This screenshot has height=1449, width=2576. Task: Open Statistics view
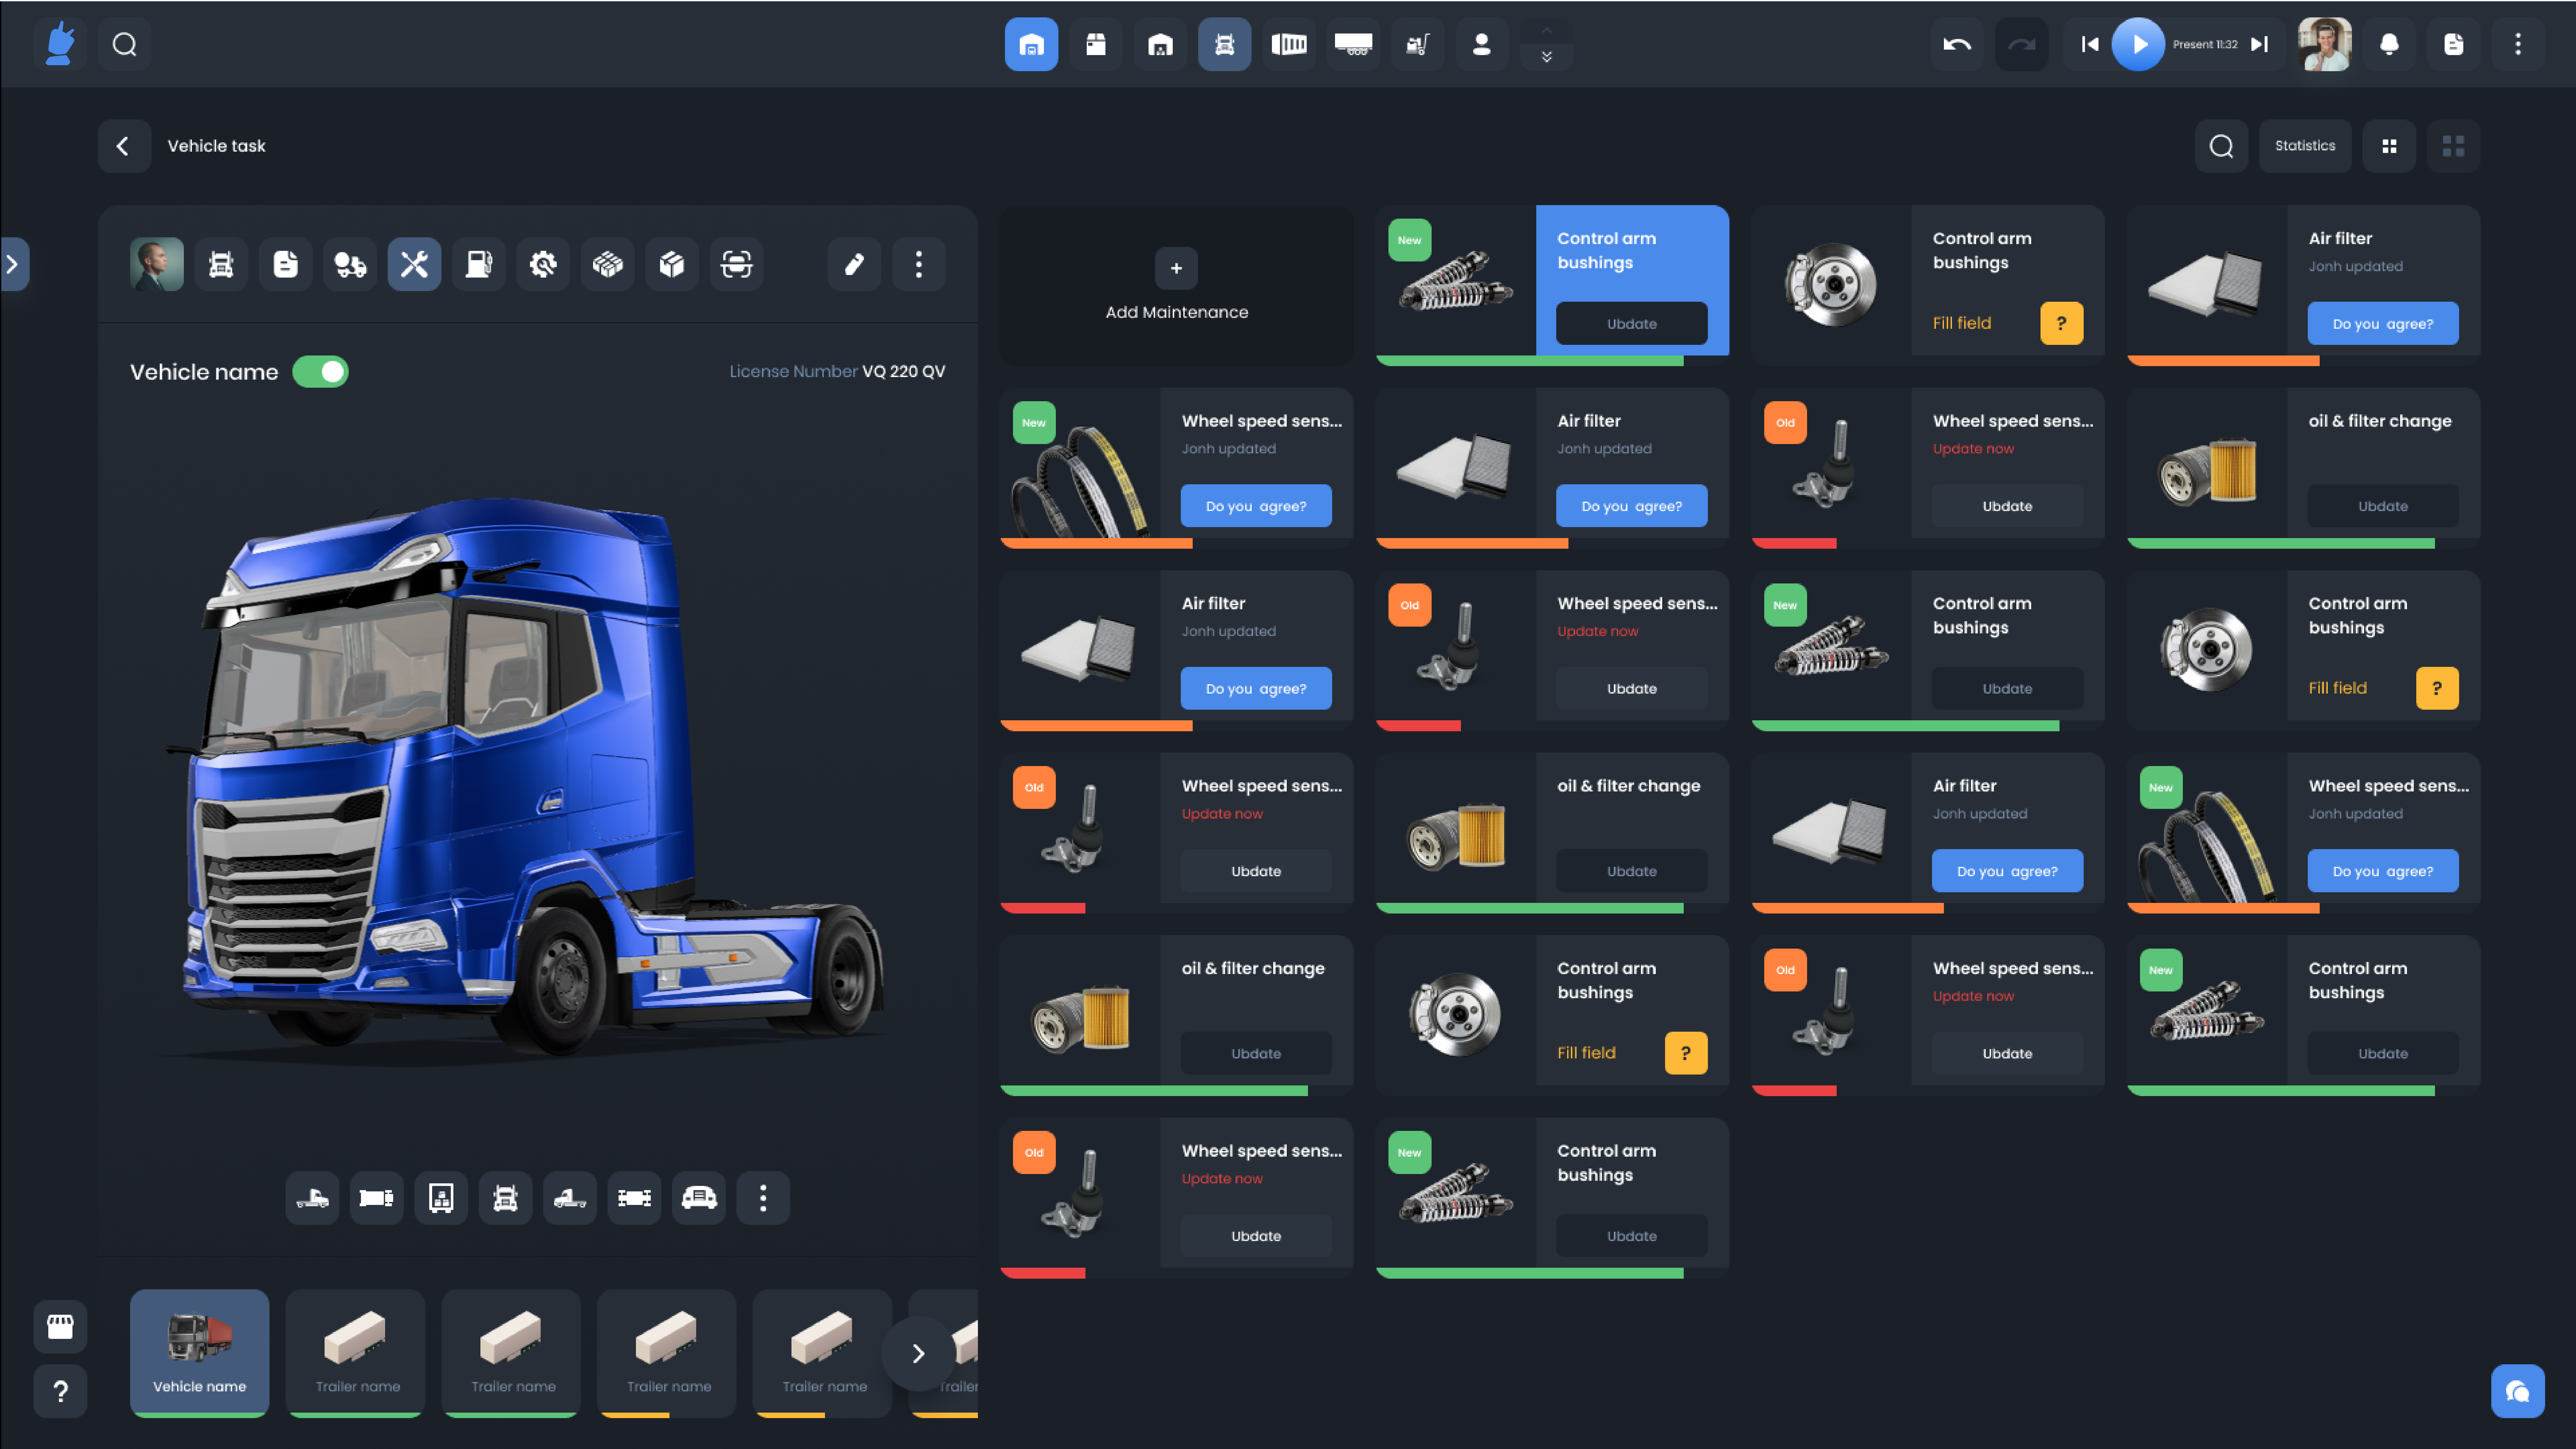coord(2305,146)
